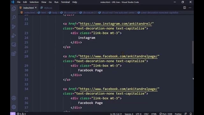Open the Edit menu
The image size is (204, 115).
[25, 2]
